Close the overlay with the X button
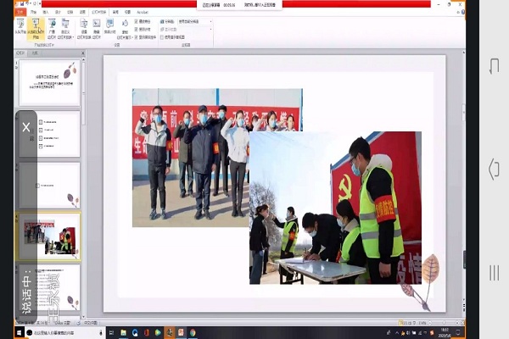Screen dimensions: 509x339 [x=25, y=127]
